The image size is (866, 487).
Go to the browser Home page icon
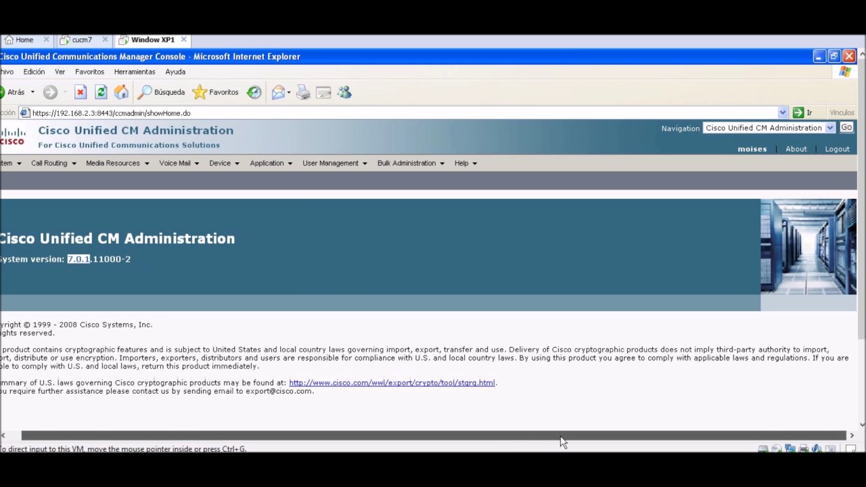[121, 92]
